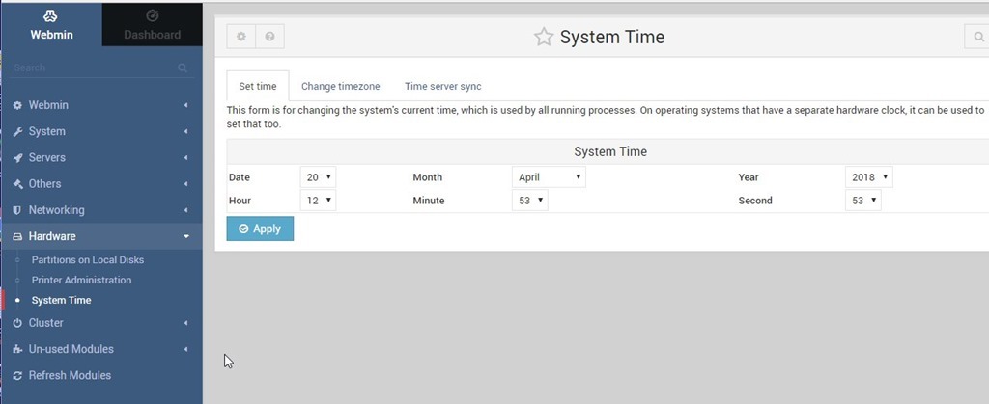Click the Apply button

pyautogui.click(x=260, y=229)
